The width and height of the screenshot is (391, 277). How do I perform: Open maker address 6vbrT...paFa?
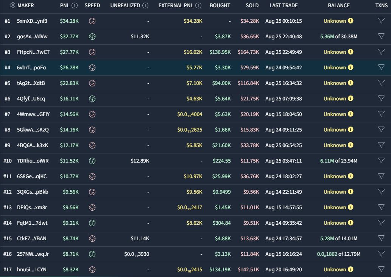(31, 67)
